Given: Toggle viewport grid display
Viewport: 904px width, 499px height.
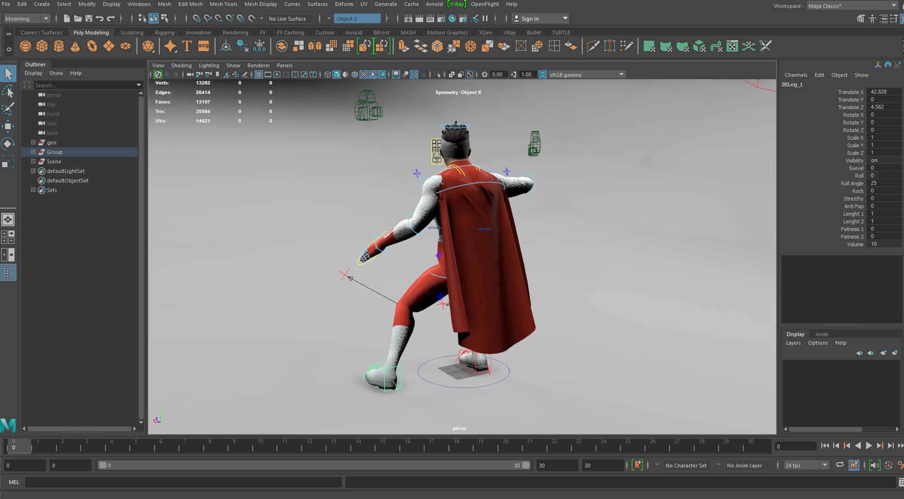Looking at the screenshot, I should pos(259,75).
